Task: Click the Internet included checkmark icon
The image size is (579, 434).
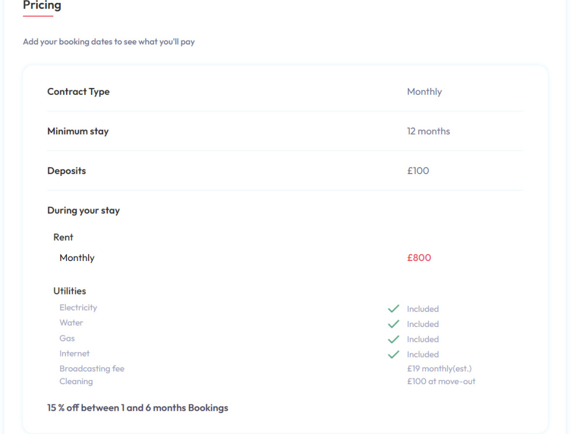Action: click(394, 354)
